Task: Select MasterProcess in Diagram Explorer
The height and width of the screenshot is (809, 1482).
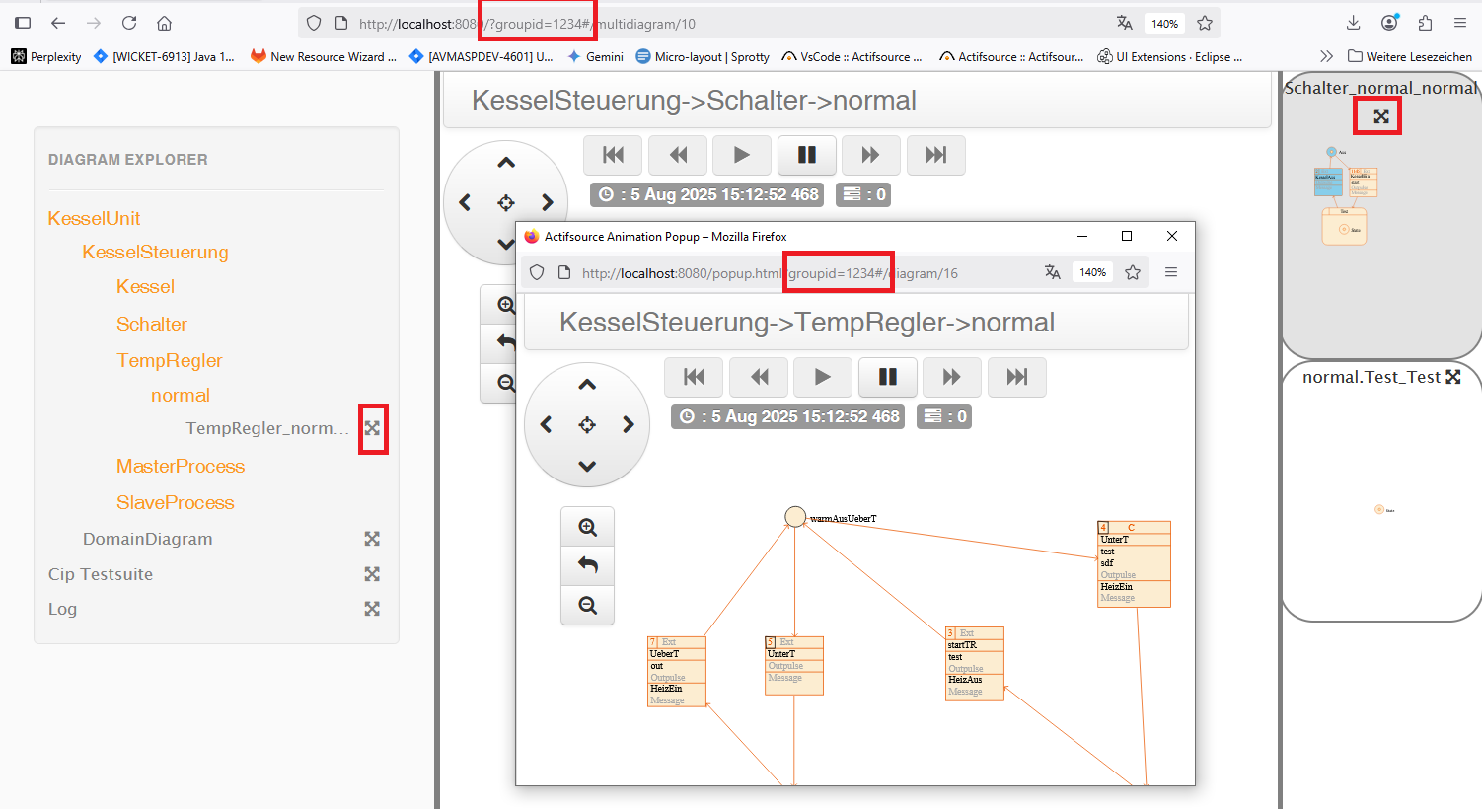Action: [180, 466]
